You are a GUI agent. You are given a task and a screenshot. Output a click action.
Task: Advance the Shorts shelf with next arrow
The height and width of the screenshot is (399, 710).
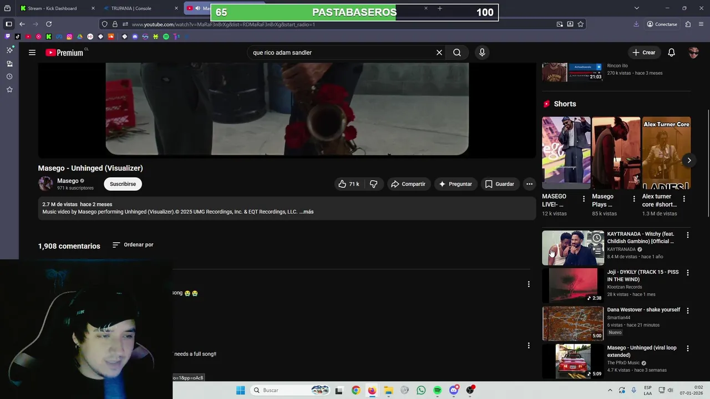(x=689, y=160)
